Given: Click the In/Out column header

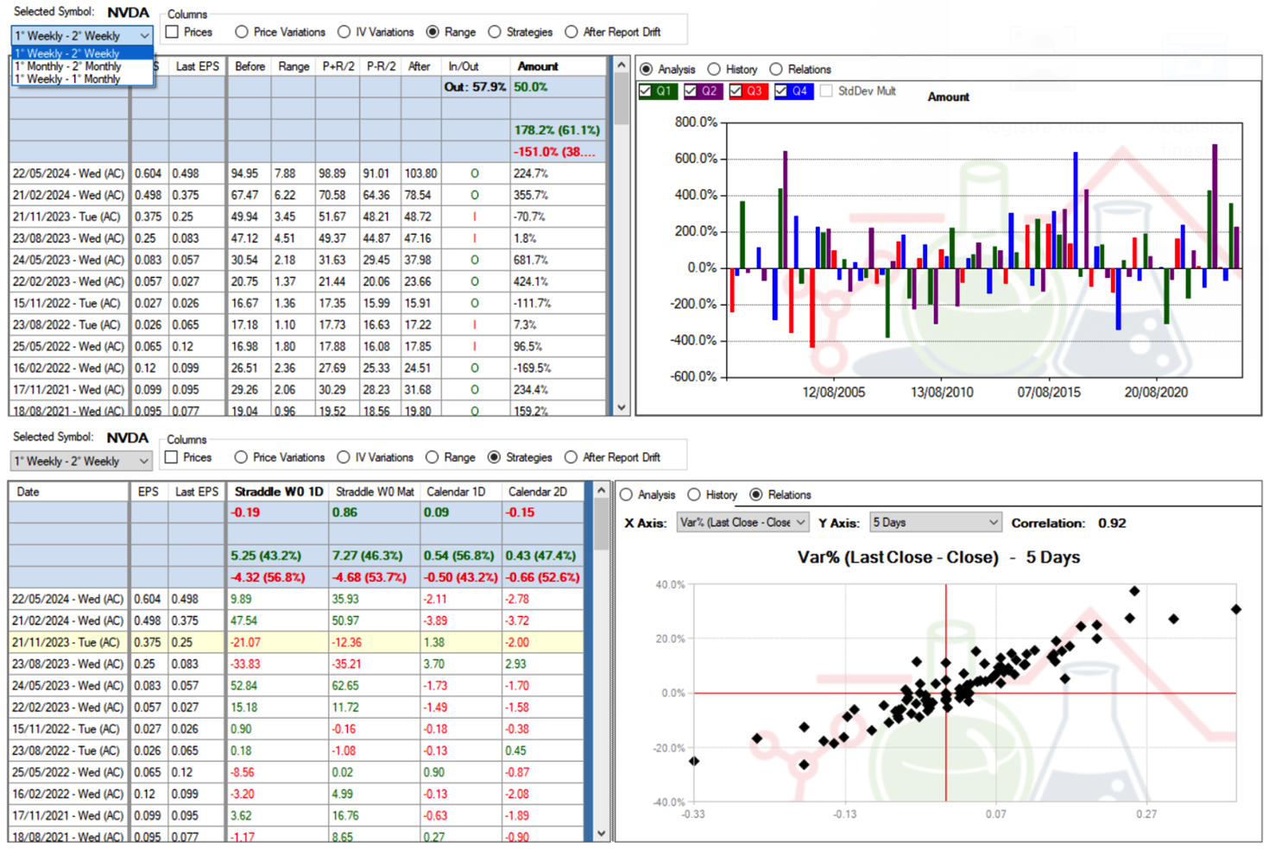Looking at the screenshot, I should point(476,66).
